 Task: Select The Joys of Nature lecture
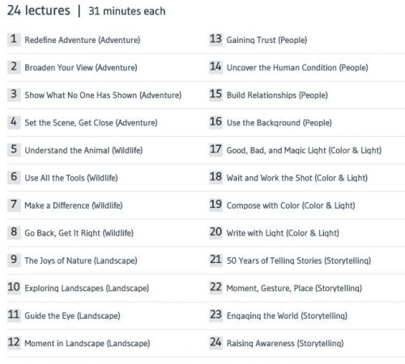pos(81,260)
